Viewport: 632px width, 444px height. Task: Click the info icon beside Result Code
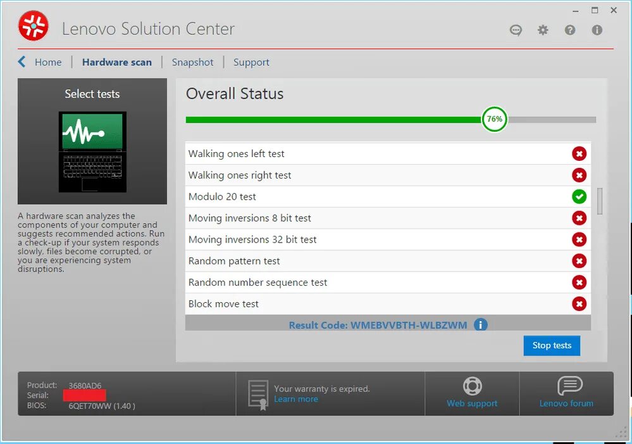480,324
